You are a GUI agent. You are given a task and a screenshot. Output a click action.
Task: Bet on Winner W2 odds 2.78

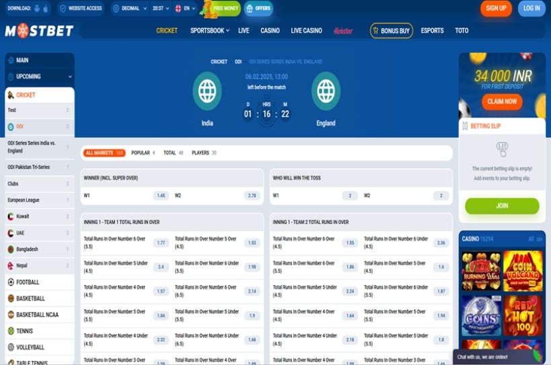pos(252,196)
